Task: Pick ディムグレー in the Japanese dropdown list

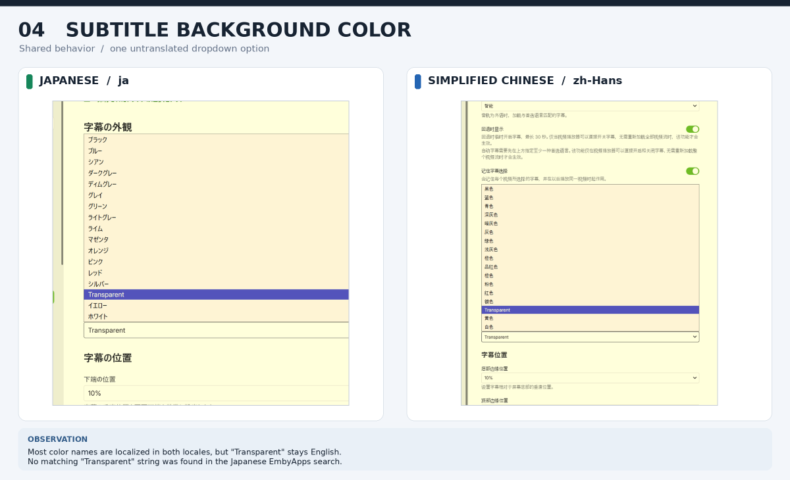Action: [x=217, y=185]
